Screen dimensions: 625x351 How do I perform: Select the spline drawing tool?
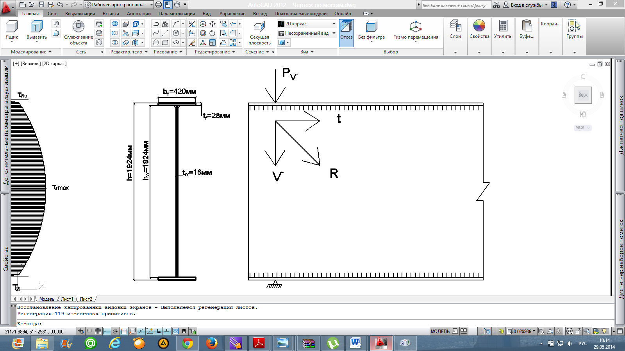[x=156, y=33]
